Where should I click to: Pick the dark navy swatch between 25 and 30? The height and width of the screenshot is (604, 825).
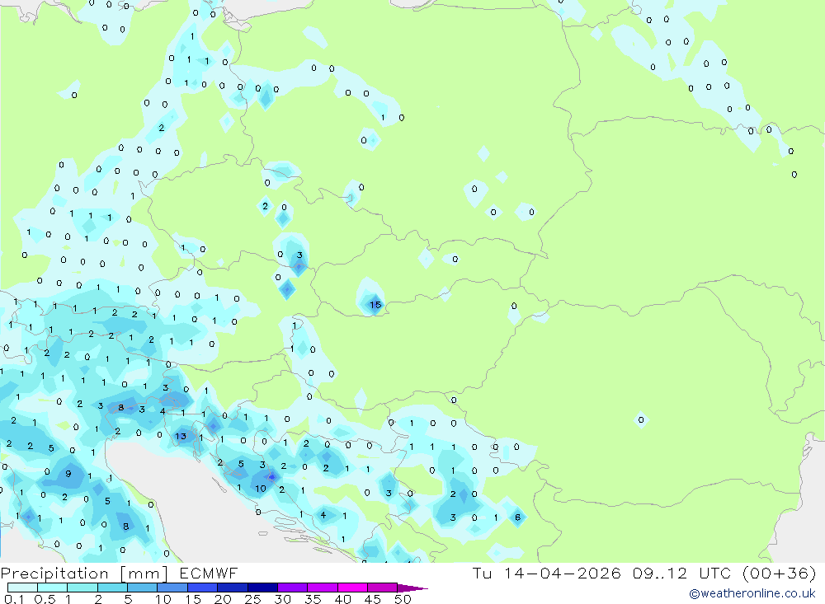click(262, 588)
